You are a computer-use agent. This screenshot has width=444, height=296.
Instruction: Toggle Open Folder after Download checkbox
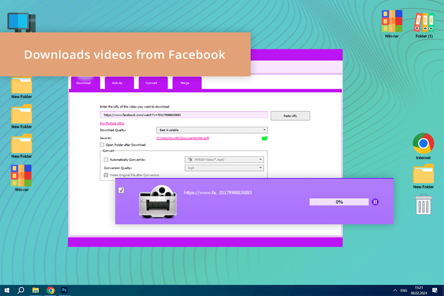(x=102, y=145)
